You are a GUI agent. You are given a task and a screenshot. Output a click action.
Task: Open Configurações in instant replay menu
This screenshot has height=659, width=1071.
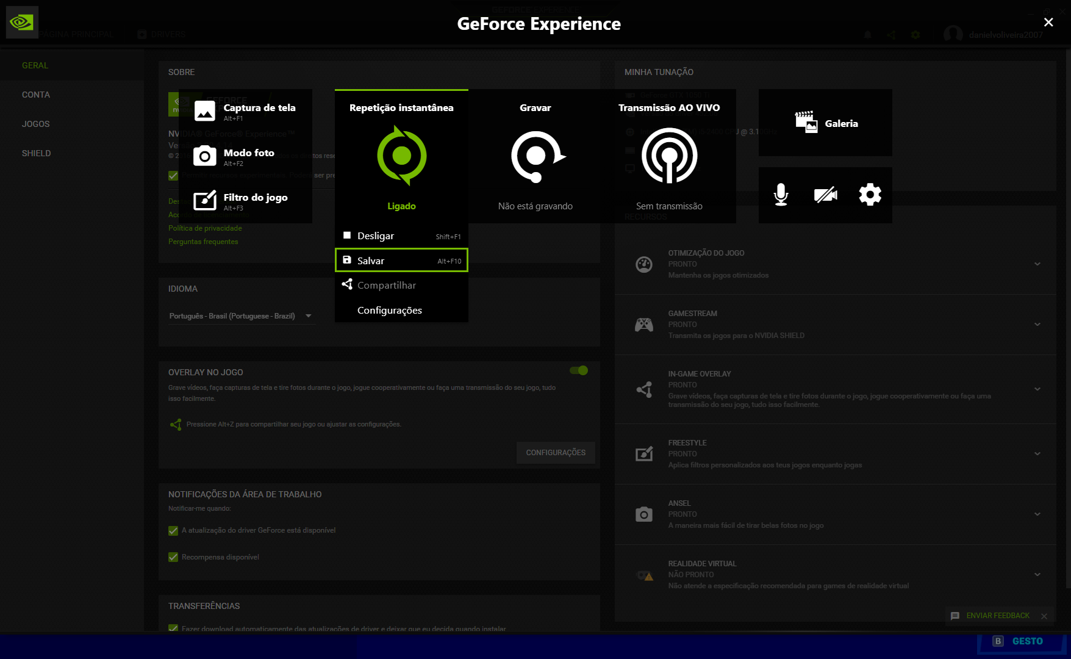(x=401, y=310)
